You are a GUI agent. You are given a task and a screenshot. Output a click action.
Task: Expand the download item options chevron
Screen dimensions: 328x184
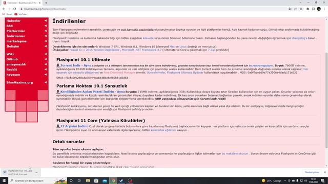click(x=36, y=173)
